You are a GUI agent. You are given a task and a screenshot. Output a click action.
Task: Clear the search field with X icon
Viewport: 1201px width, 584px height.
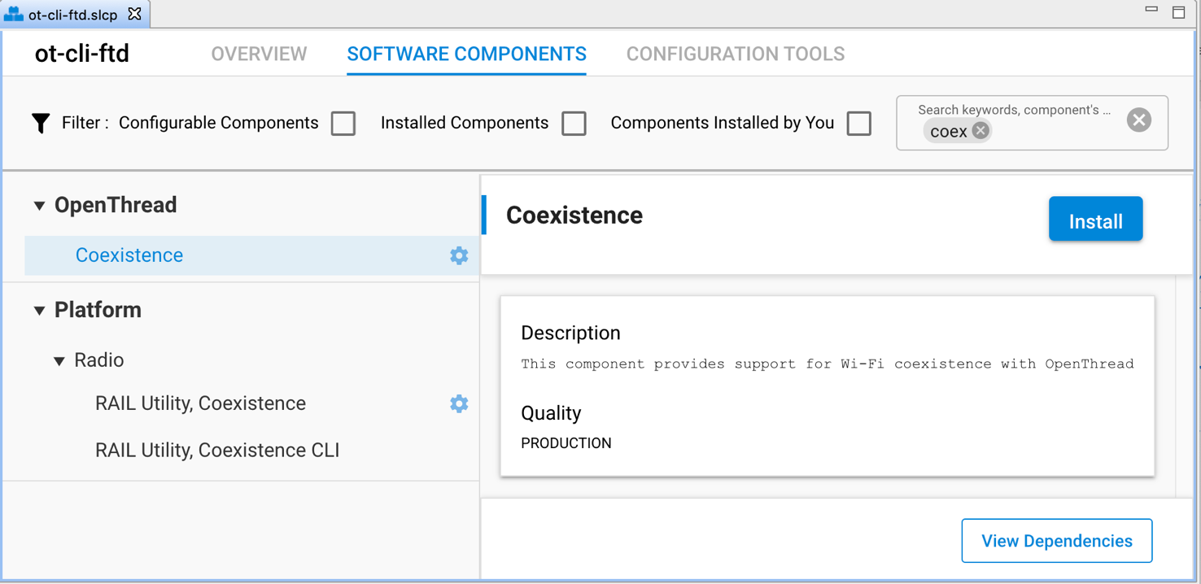tap(1138, 120)
